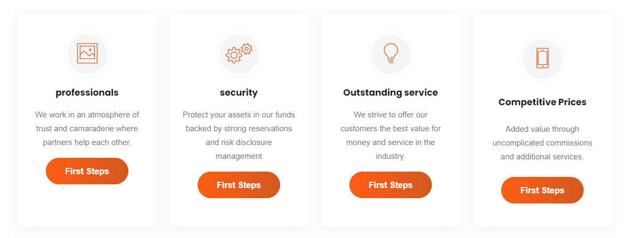
Task: Click the smartphone icon above Competitive Prices
Action: [x=543, y=58]
